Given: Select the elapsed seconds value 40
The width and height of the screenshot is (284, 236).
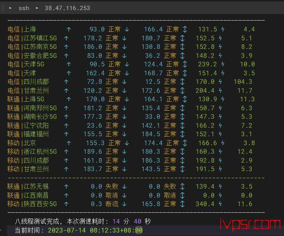Looking at the screenshot, I should (138, 221).
